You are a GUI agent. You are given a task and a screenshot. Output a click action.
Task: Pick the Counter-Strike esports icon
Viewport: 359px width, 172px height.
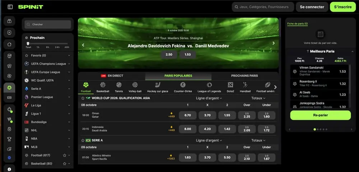183,85
